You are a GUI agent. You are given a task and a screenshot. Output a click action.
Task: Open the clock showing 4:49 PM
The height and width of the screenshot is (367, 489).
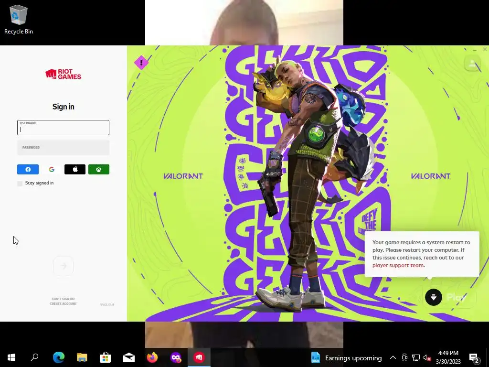(448, 357)
